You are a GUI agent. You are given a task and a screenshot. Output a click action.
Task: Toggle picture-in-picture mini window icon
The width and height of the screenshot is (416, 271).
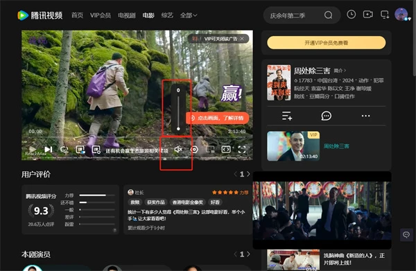210,150
